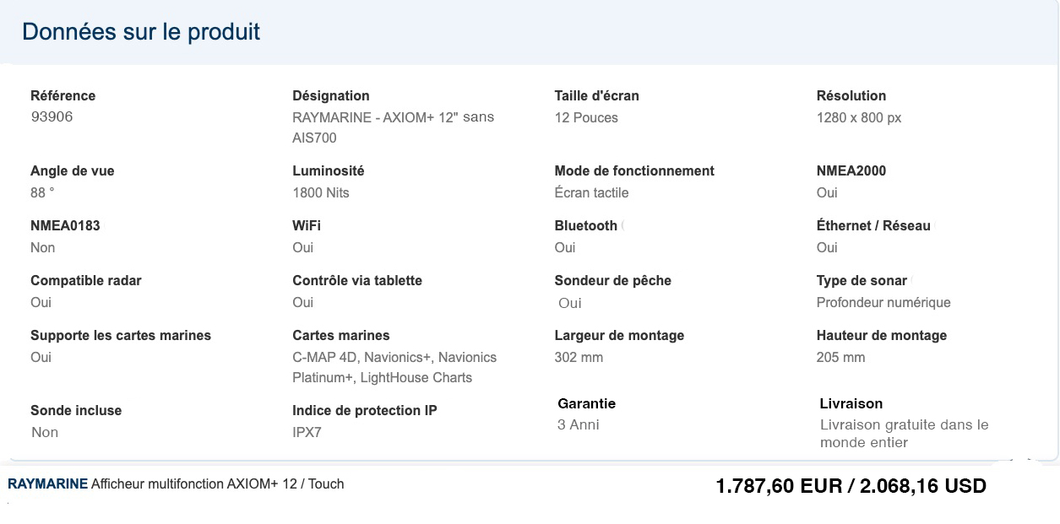Click the RAYMARINE brand link

pos(47,484)
